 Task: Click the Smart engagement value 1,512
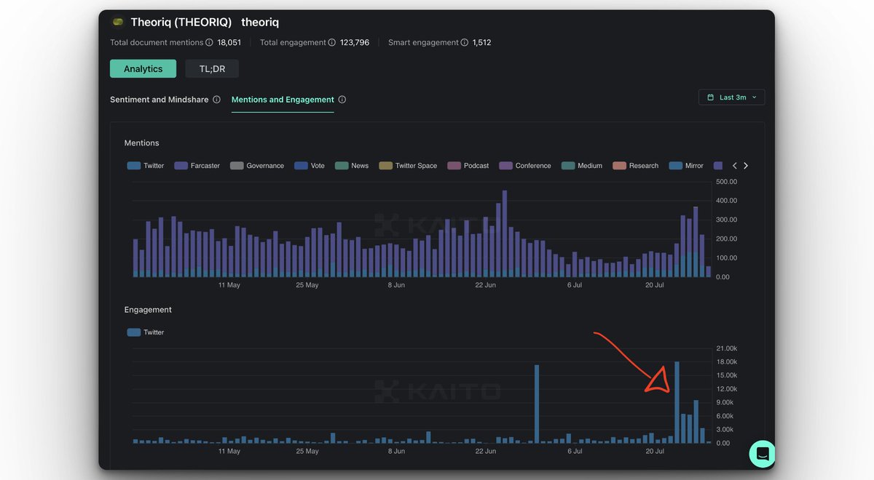(x=482, y=43)
